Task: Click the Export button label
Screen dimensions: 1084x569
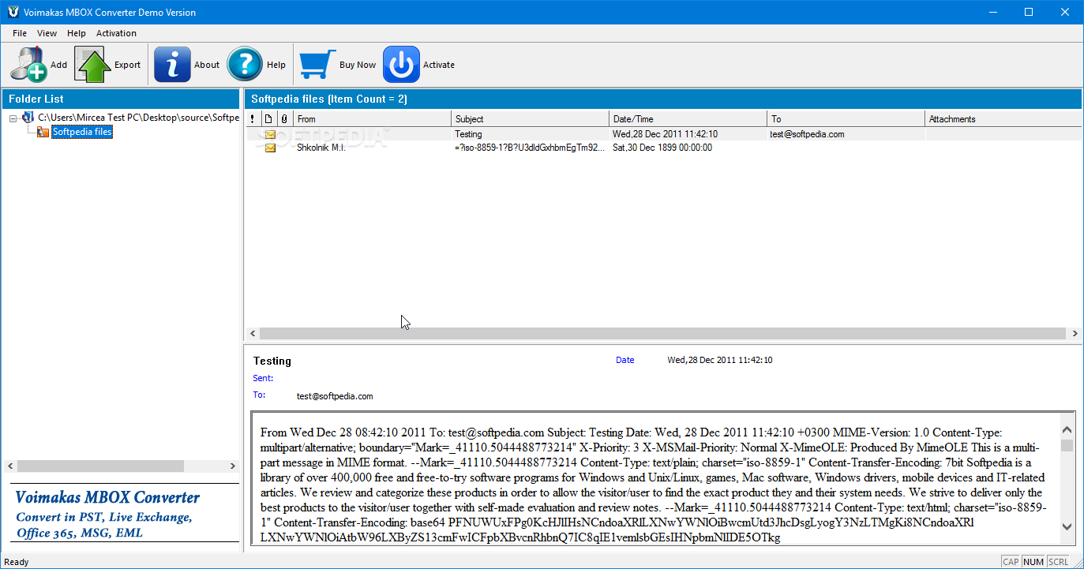Action: coord(127,65)
